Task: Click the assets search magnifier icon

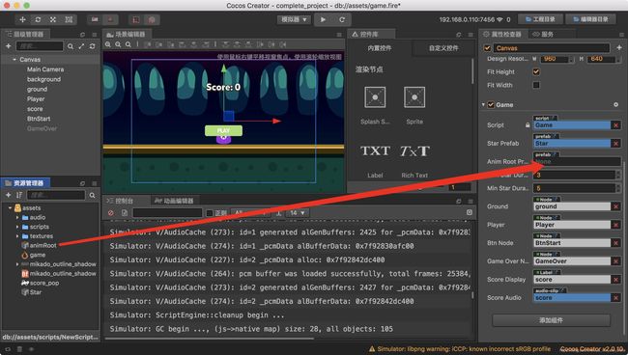Action: coord(92,195)
